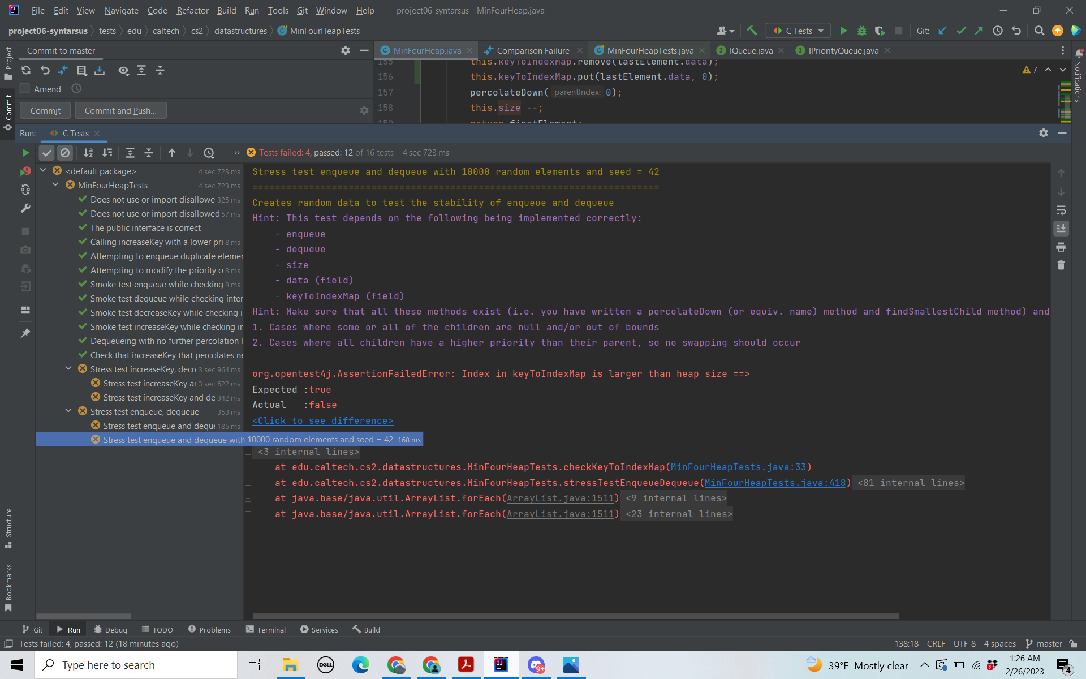The height and width of the screenshot is (679, 1086).
Task: Click Rerun Failed Tests icon
Action: [25, 171]
